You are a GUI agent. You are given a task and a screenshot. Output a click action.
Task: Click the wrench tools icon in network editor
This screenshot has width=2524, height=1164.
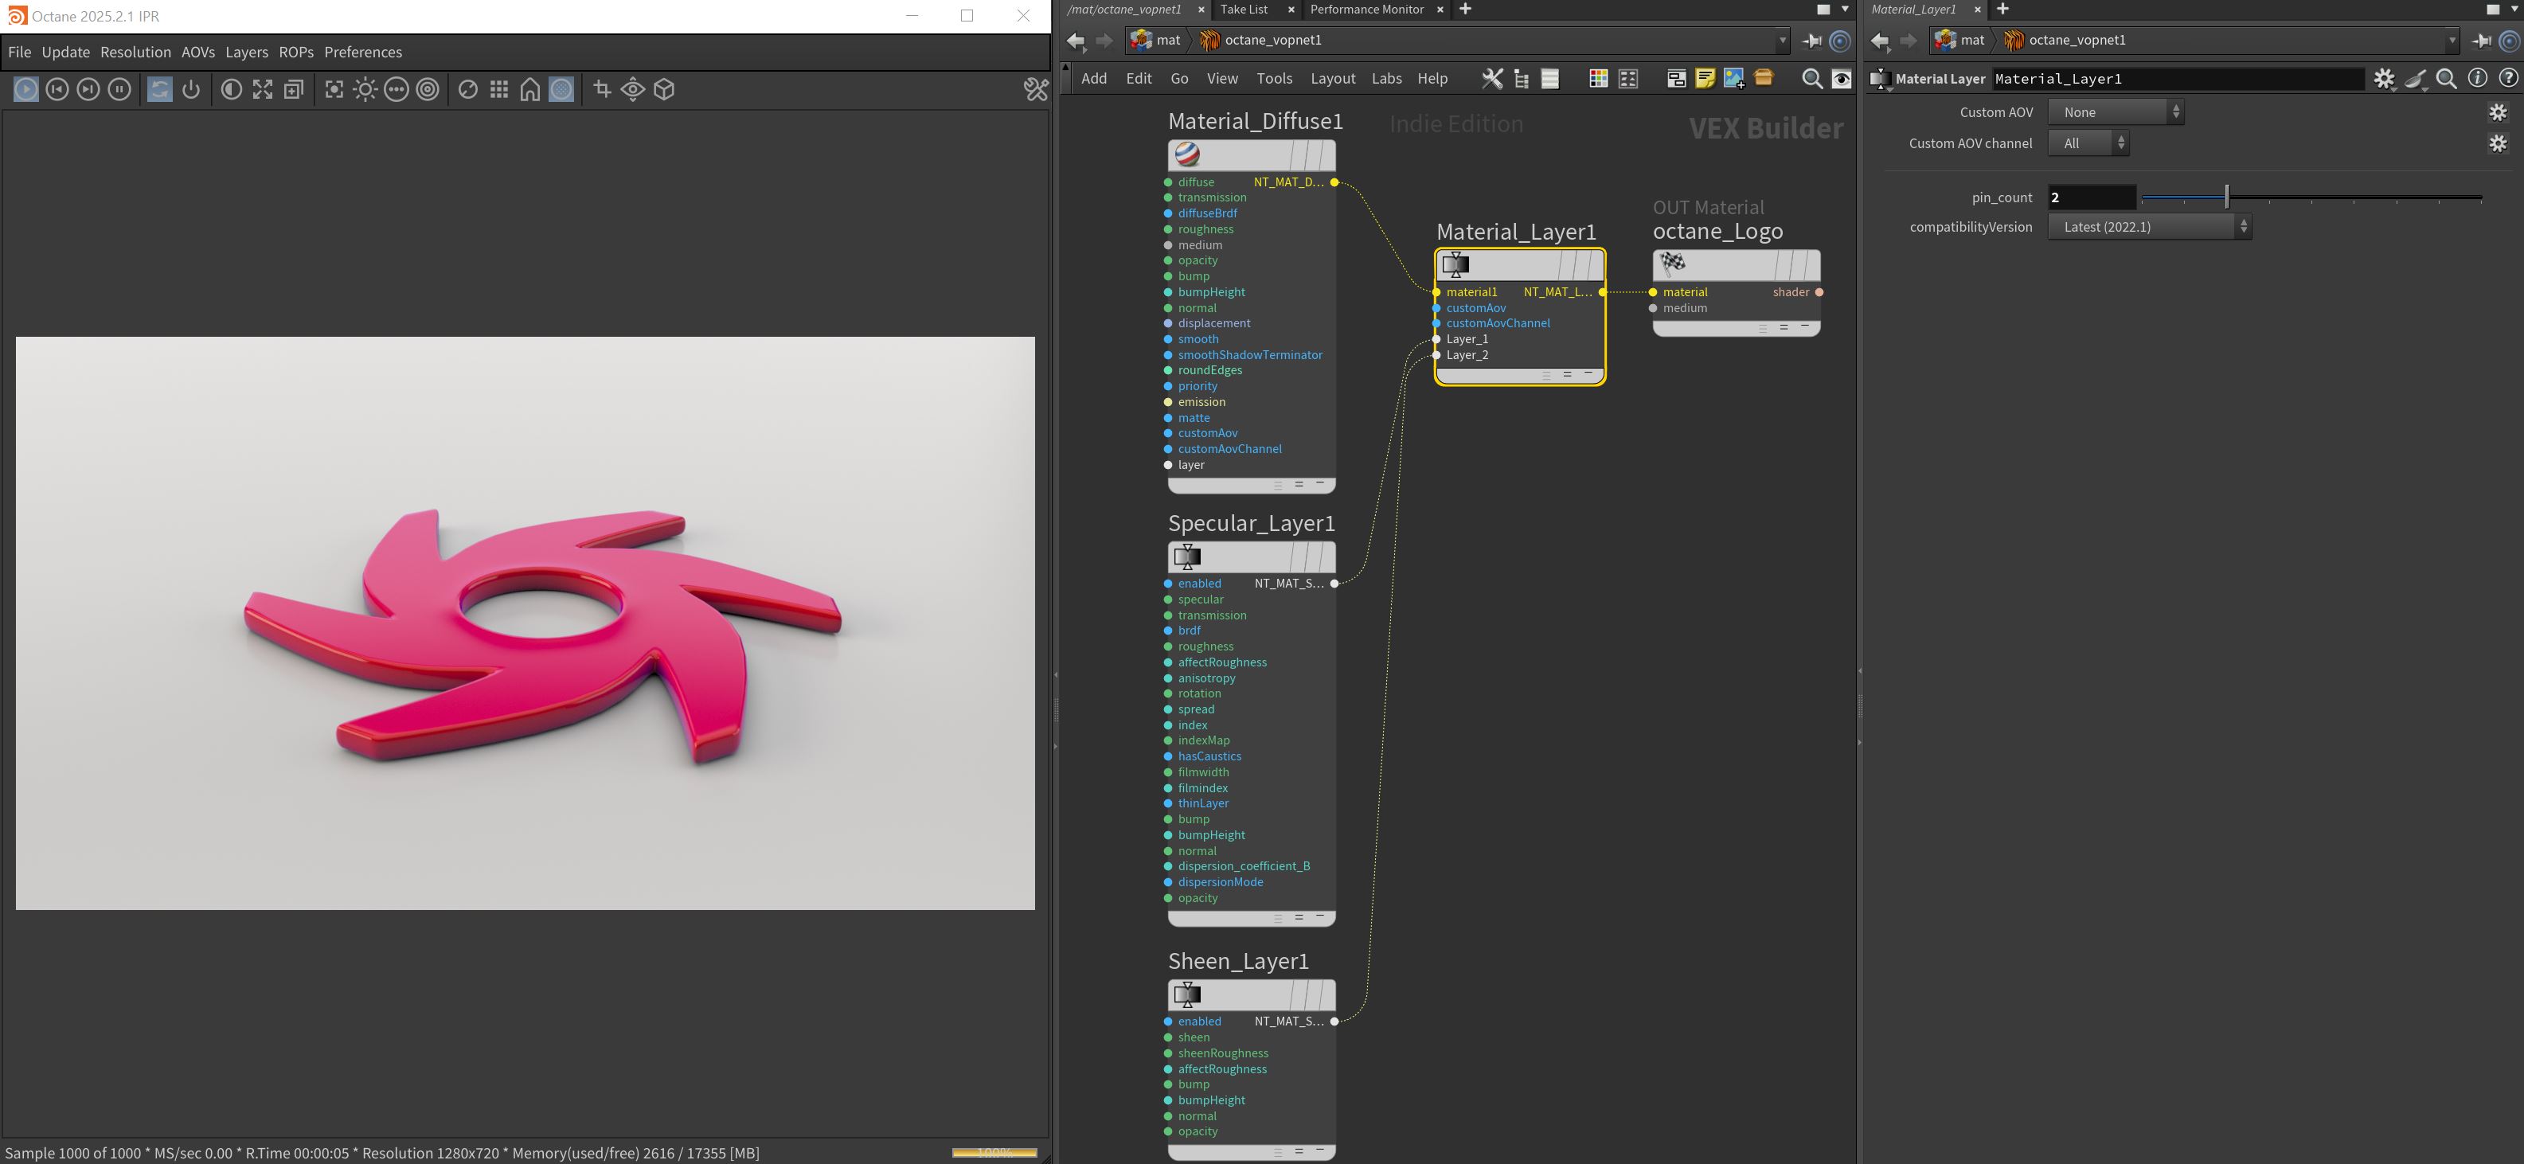pos(1491,78)
